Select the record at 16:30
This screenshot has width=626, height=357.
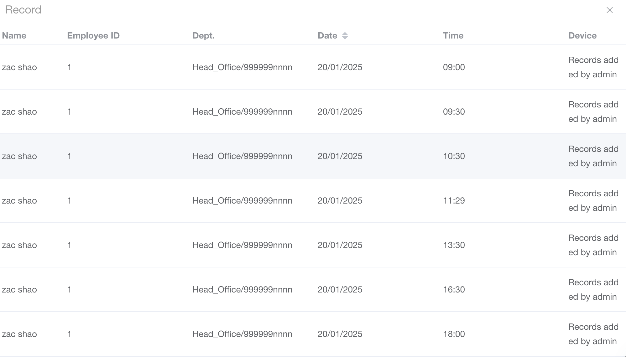pos(454,290)
